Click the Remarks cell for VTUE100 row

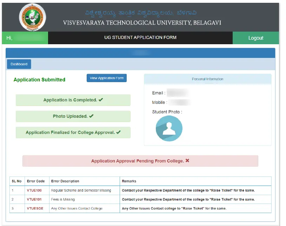pyautogui.click(x=195, y=191)
